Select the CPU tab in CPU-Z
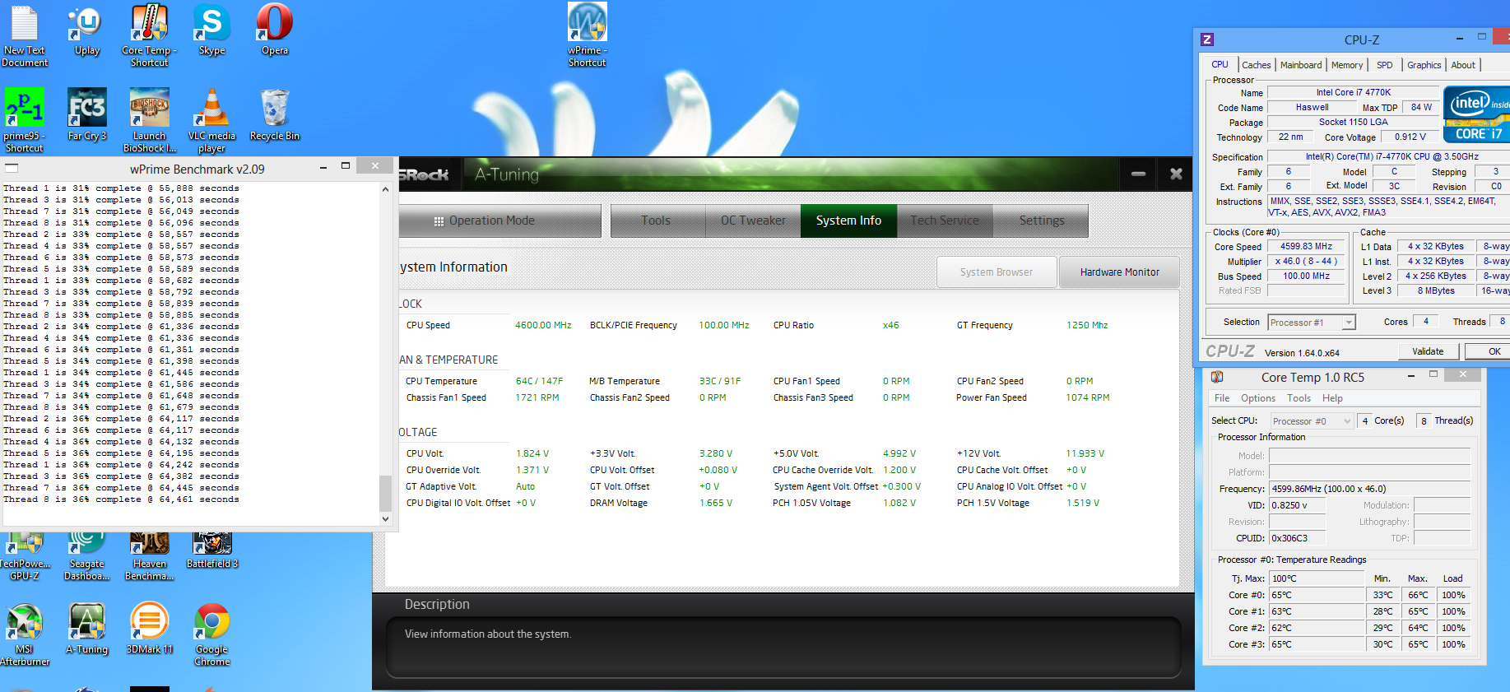 tap(1220, 64)
